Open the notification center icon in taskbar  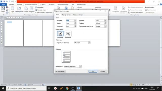158,88
